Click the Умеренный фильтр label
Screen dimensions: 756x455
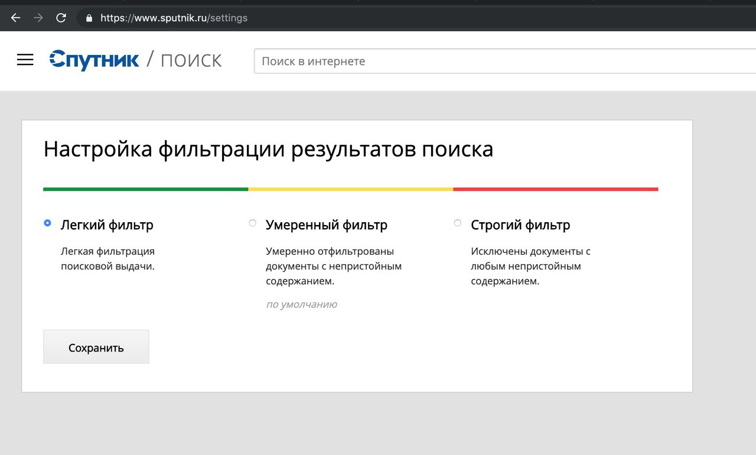327,225
